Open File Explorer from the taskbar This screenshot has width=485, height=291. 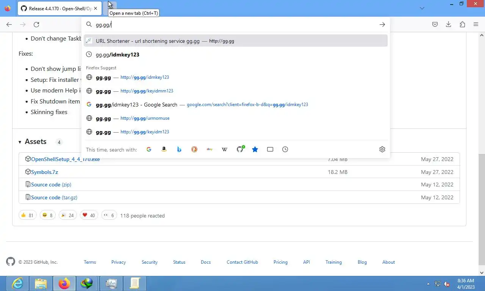pos(41,283)
